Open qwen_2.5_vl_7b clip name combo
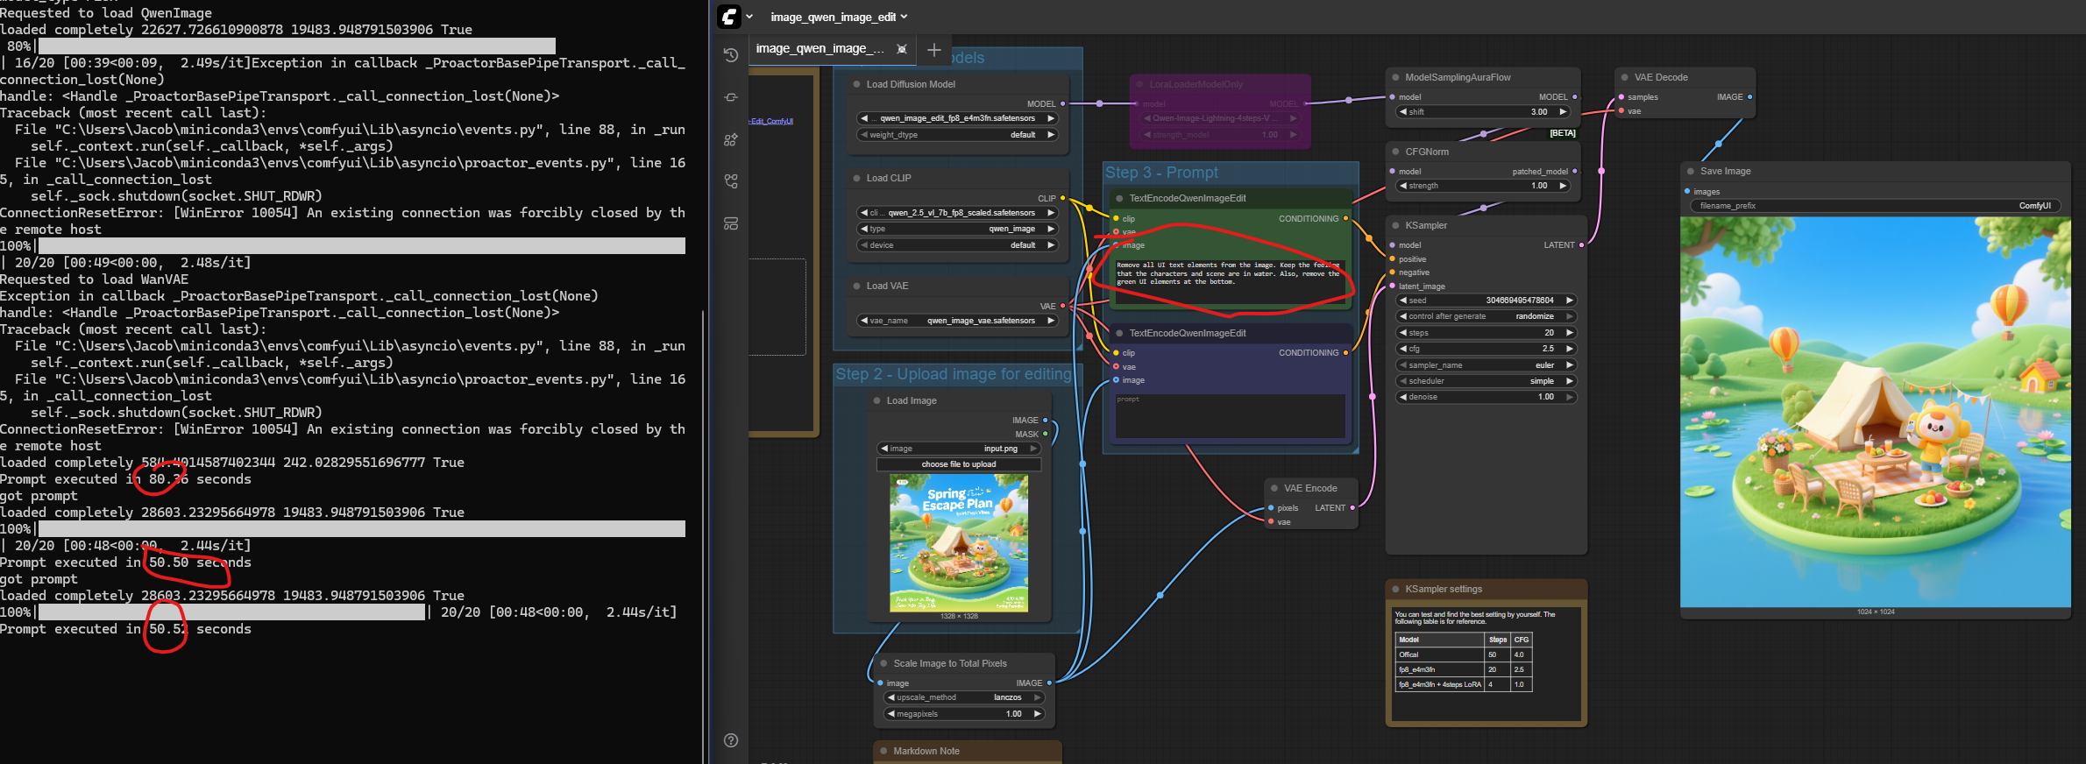 [957, 213]
